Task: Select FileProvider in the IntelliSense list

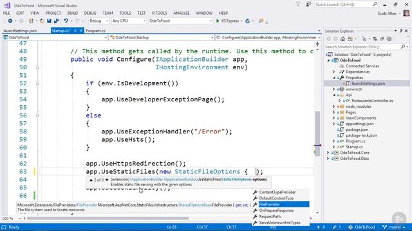Action: click(281, 204)
